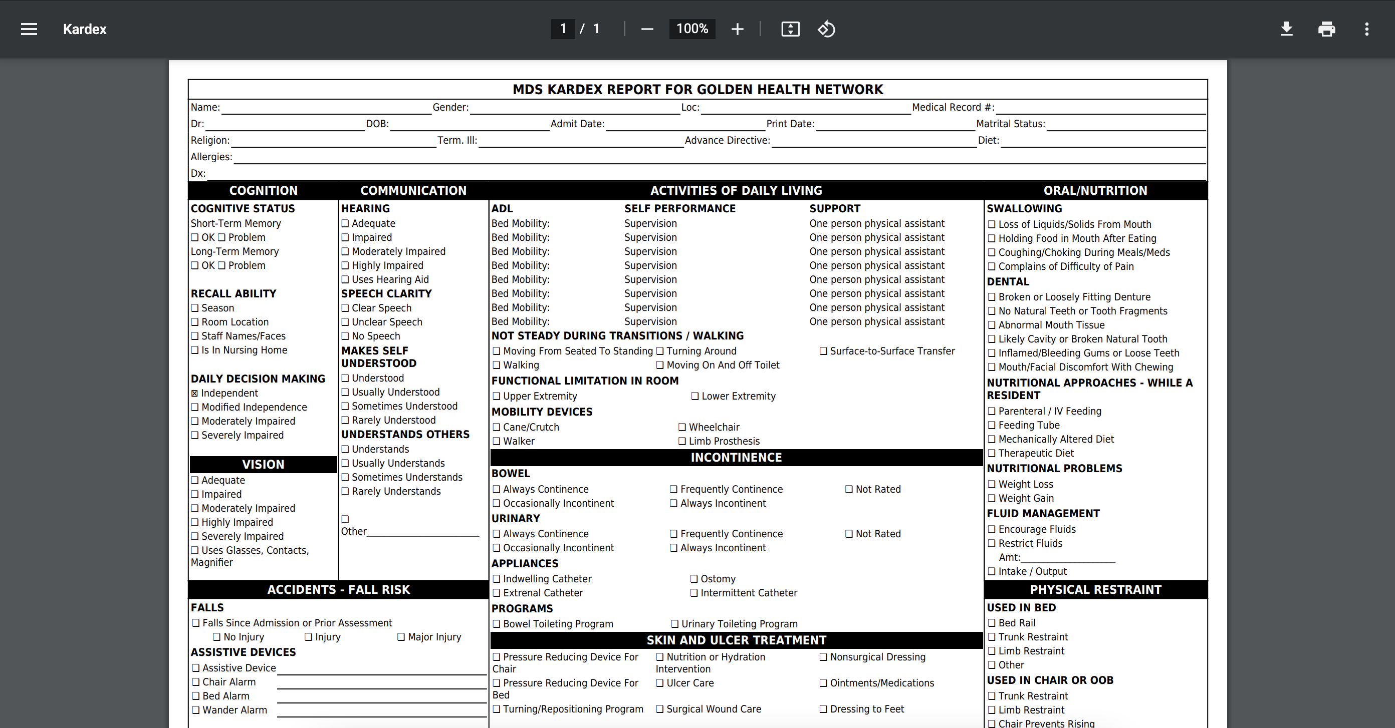Click the 'PHYSICAL RESTRAINT' header
Screen dimensions: 1395x728
coord(1095,589)
